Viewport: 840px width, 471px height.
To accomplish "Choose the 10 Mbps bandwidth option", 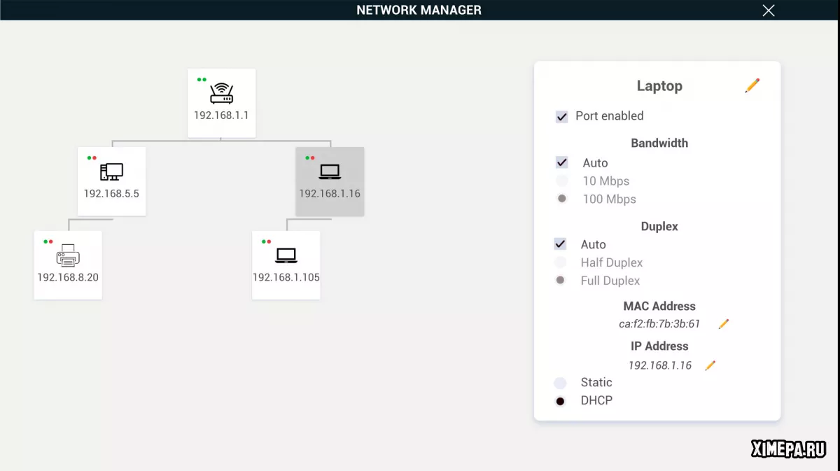I will [561, 181].
